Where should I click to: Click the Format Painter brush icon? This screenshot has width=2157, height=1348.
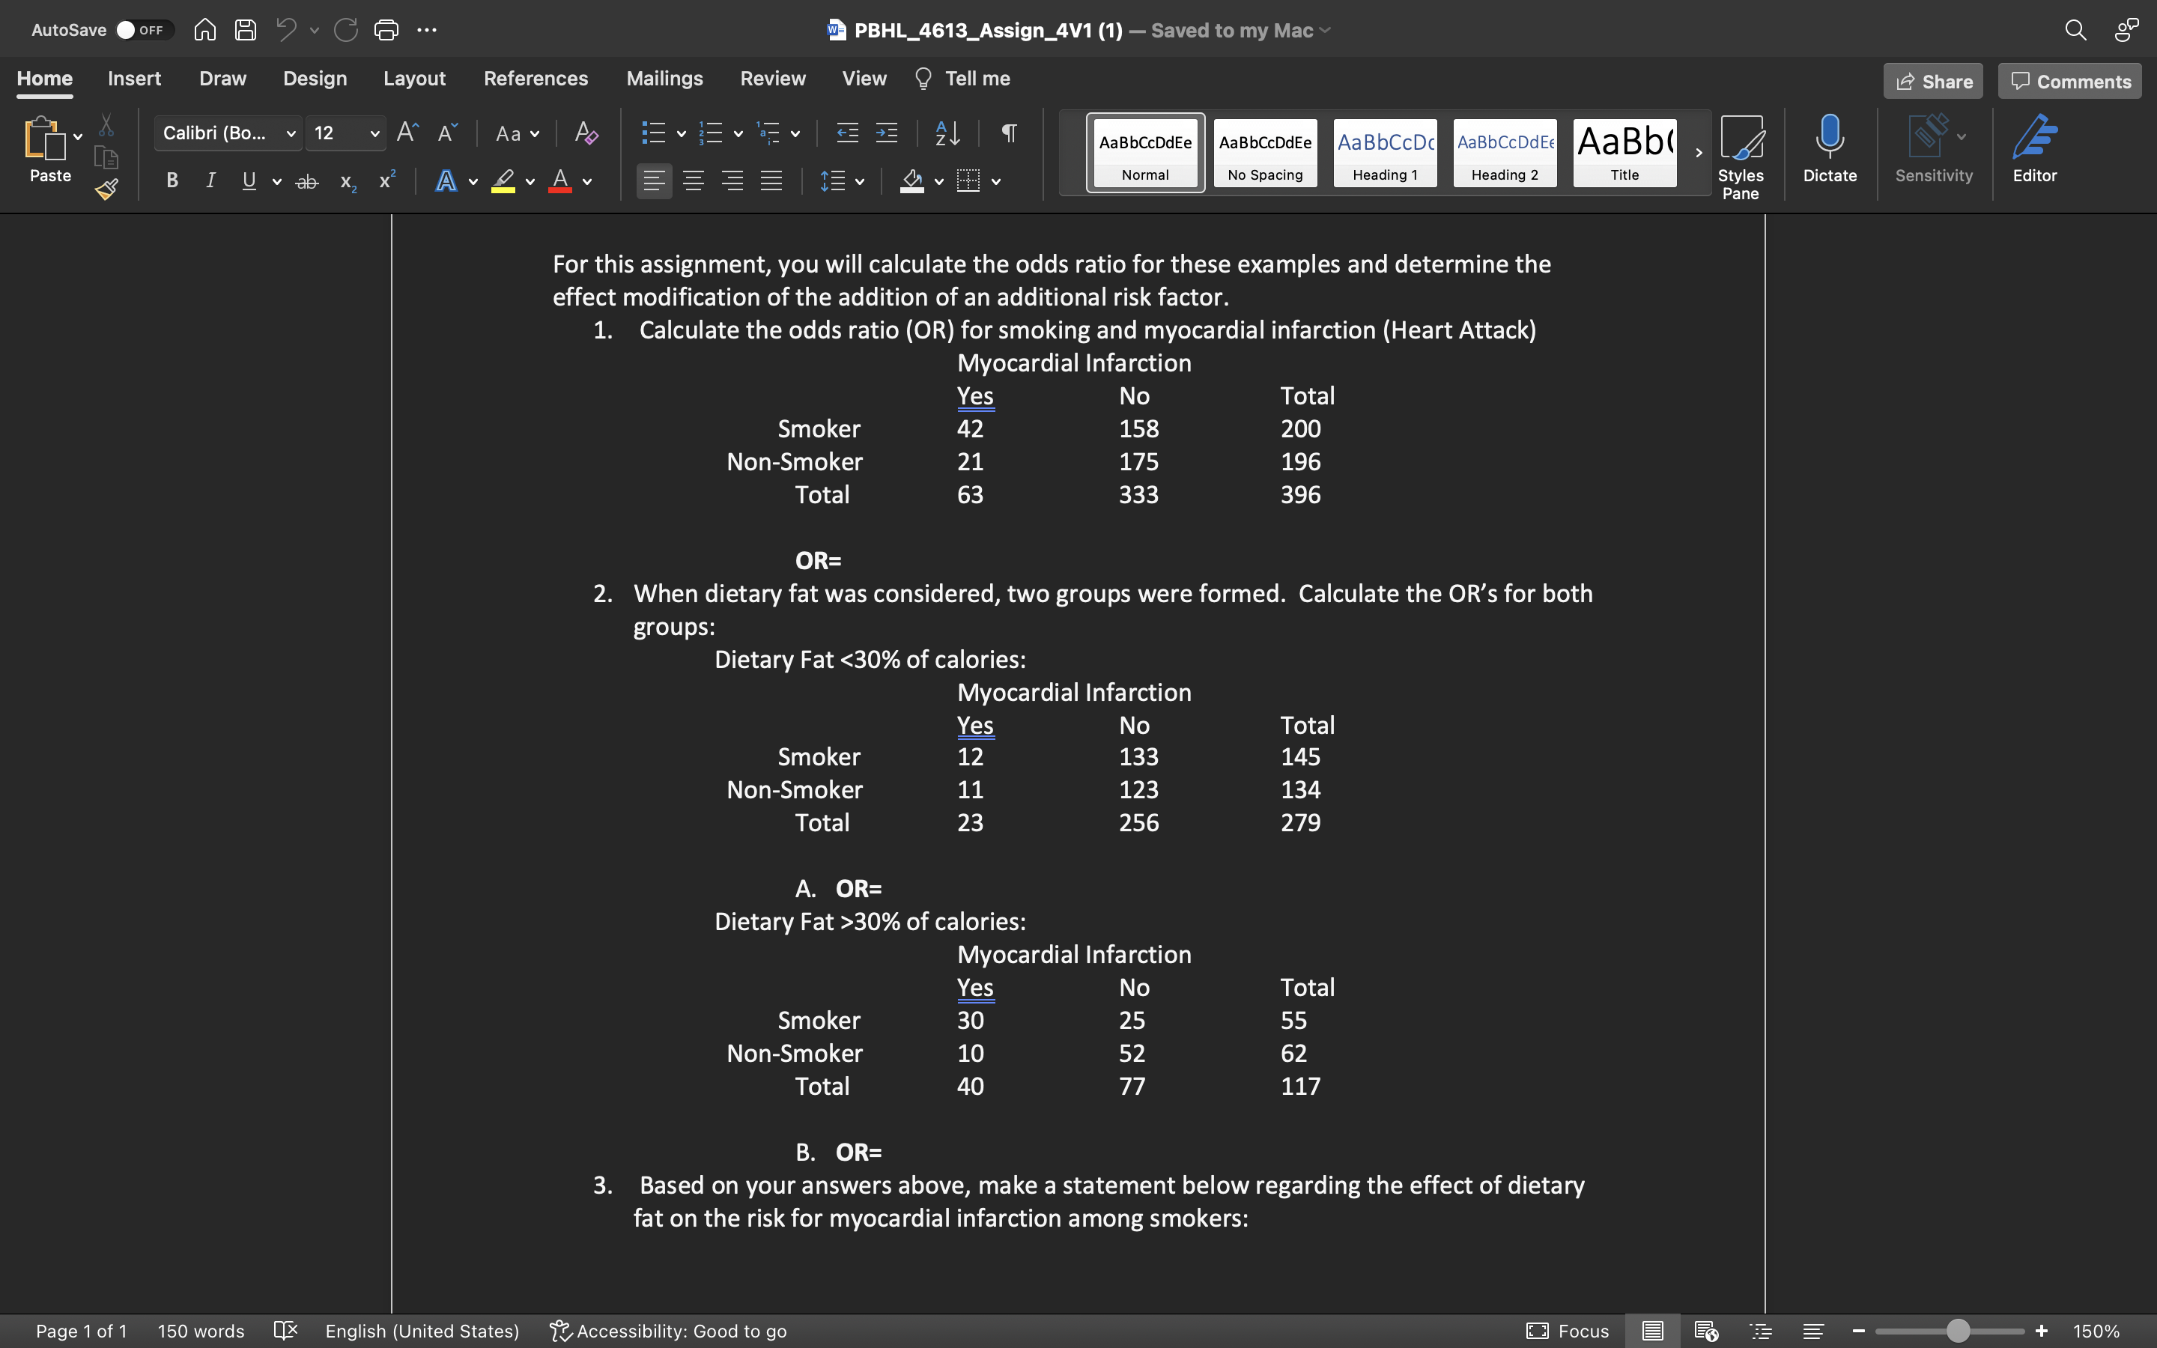107,189
